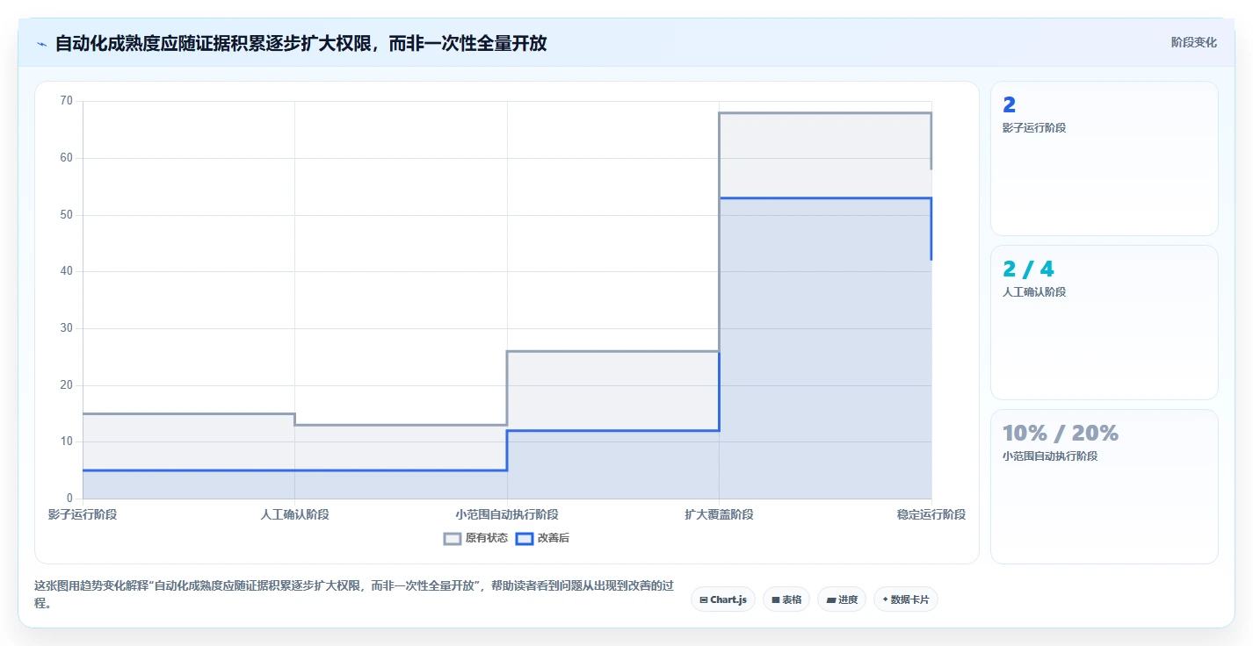This screenshot has width=1253, height=646.
Task: Toggle the 原有状态 legend entry
Action: click(x=475, y=538)
